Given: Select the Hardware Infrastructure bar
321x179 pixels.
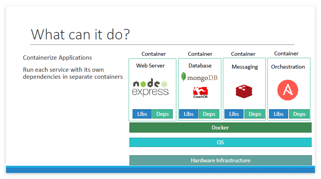Looking at the screenshot, I should point(221,160).
